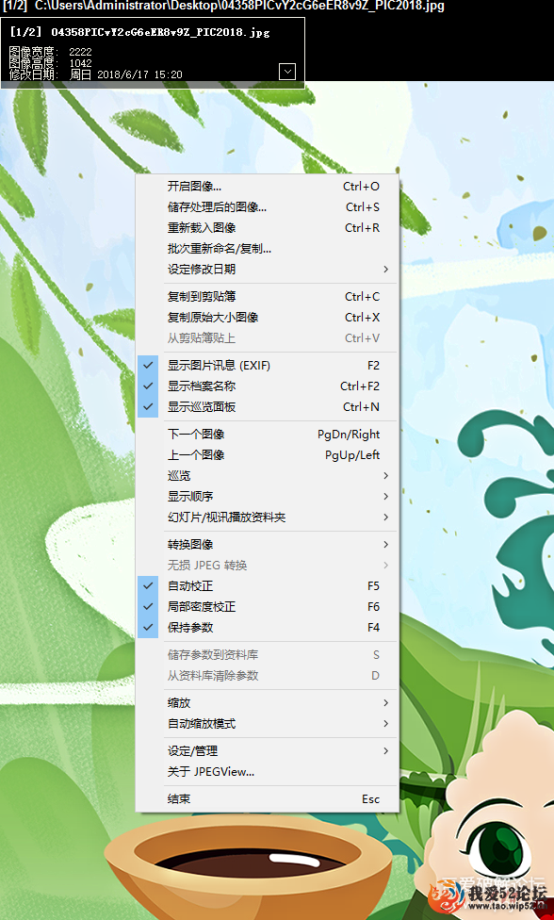Expand the 设定修改日期 submenu
This screenshot has width=554, height=920.
point(268,270)
